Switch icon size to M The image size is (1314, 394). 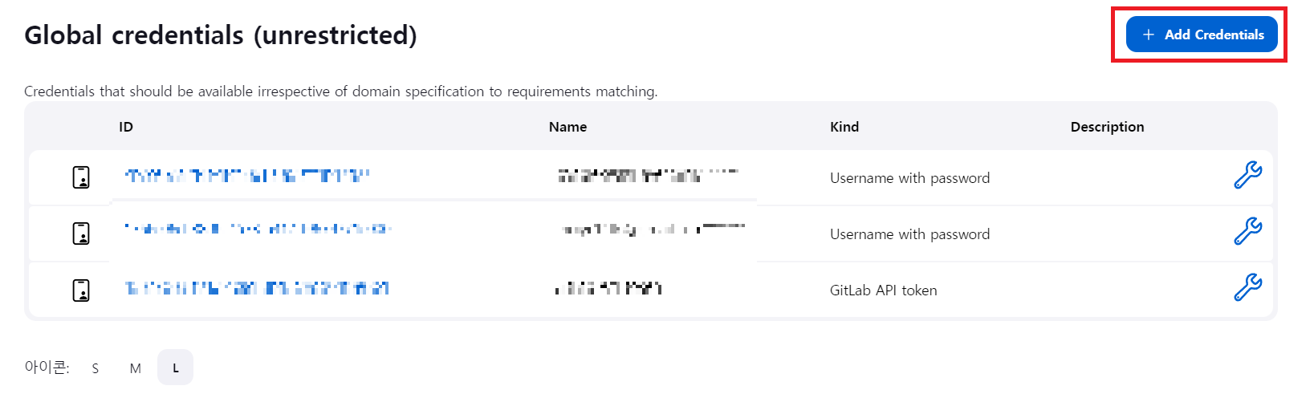tap(135, 368)
